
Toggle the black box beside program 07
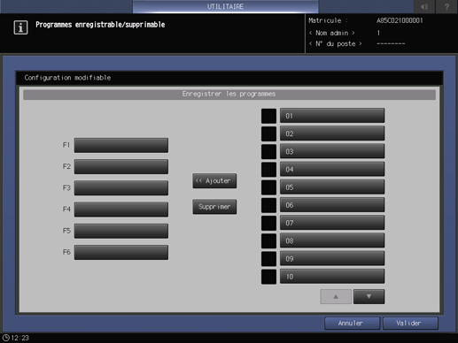point(268,223)
